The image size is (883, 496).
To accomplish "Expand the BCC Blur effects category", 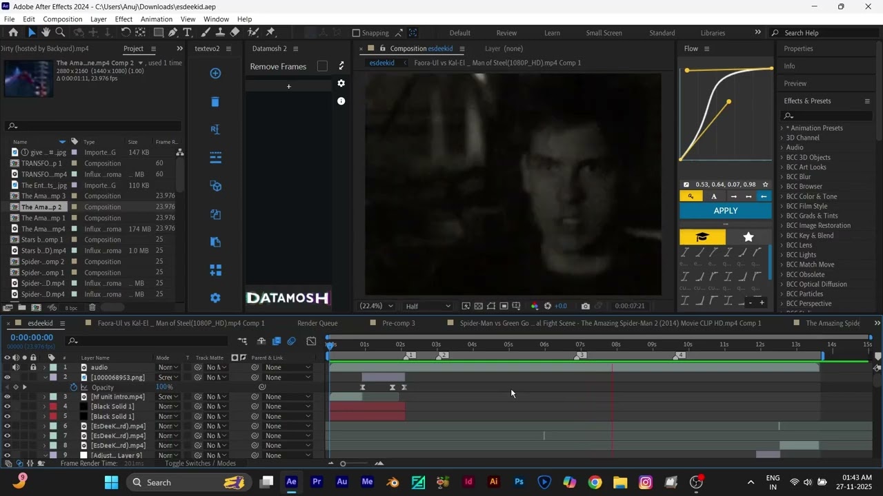I will tap(782, 177).
